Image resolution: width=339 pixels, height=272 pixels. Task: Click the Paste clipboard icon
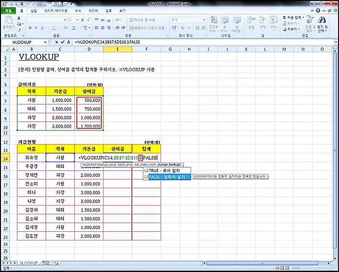pos(9,20)
